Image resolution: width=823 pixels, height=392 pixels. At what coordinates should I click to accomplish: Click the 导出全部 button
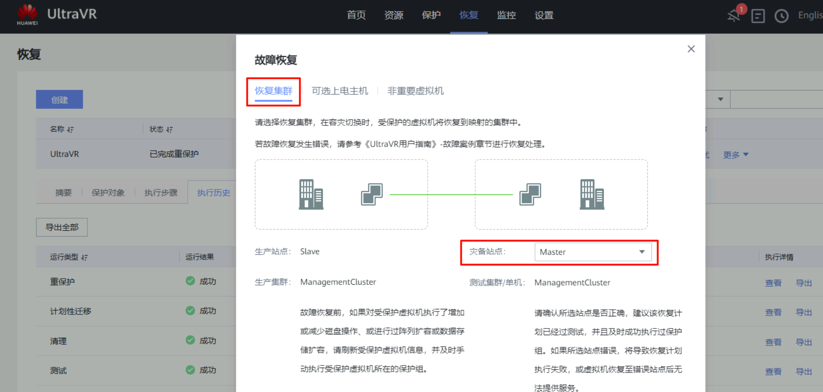tap(62, 227)
